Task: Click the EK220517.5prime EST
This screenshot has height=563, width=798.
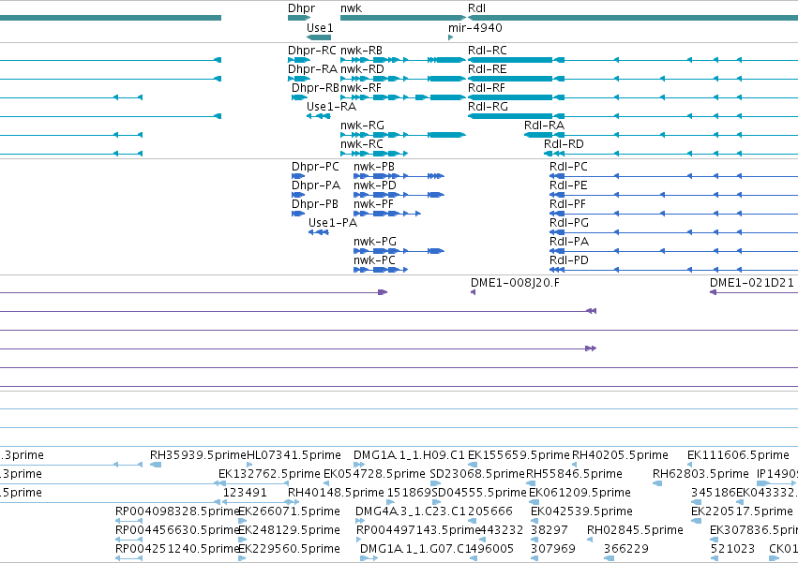Action: pos(697,521)
